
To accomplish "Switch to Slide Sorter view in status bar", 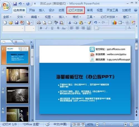I will (x=78, y=124).
